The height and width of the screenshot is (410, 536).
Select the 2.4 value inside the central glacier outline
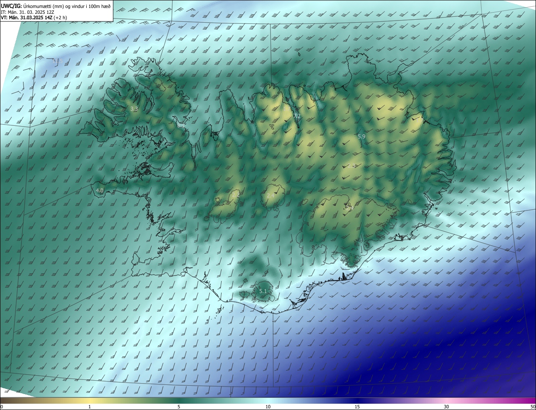tap(271, 195)
